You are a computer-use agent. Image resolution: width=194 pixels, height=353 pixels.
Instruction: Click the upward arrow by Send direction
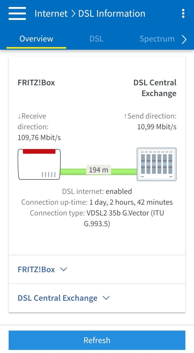(x=125, y=116)
